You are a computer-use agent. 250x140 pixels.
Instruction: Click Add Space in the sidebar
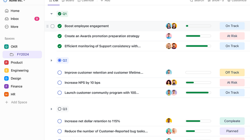click(19, 102)
